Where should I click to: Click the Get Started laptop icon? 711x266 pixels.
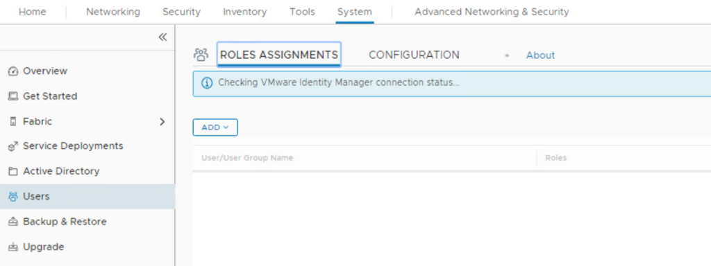tap(13, 96)
